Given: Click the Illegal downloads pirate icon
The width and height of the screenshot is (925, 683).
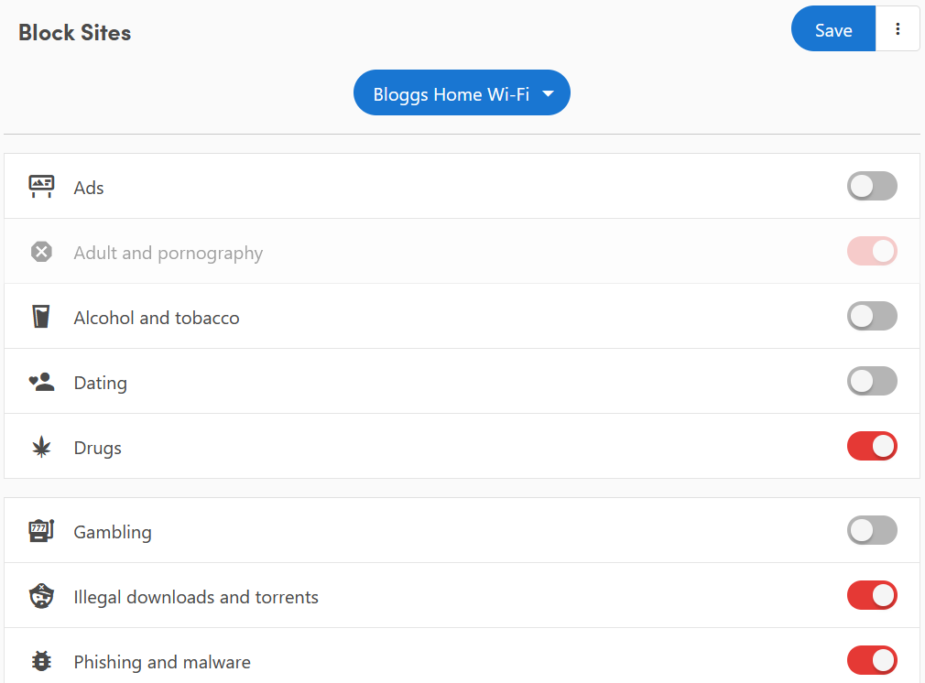Looking at the screenshot, I should pyautogui.click(x=41, y=596).
